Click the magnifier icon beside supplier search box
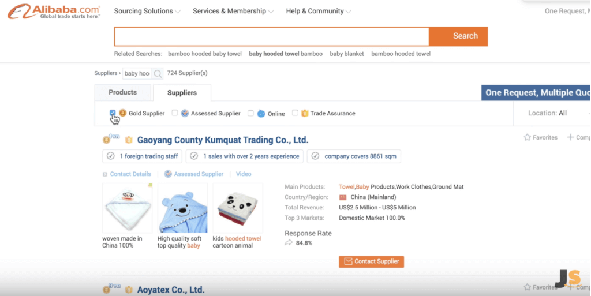 click(x=158, y=73)
